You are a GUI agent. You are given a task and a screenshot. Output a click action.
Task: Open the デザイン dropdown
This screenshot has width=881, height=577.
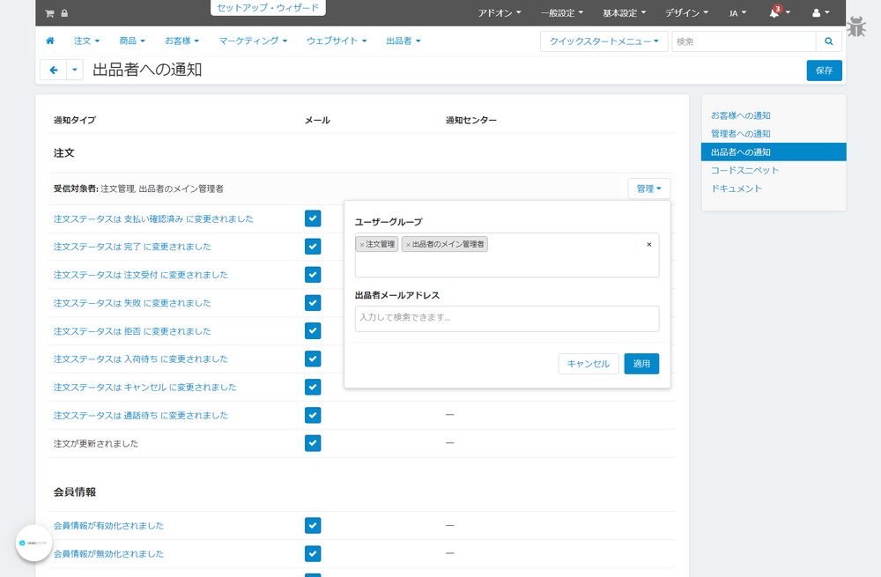click(x=686, y=13)
